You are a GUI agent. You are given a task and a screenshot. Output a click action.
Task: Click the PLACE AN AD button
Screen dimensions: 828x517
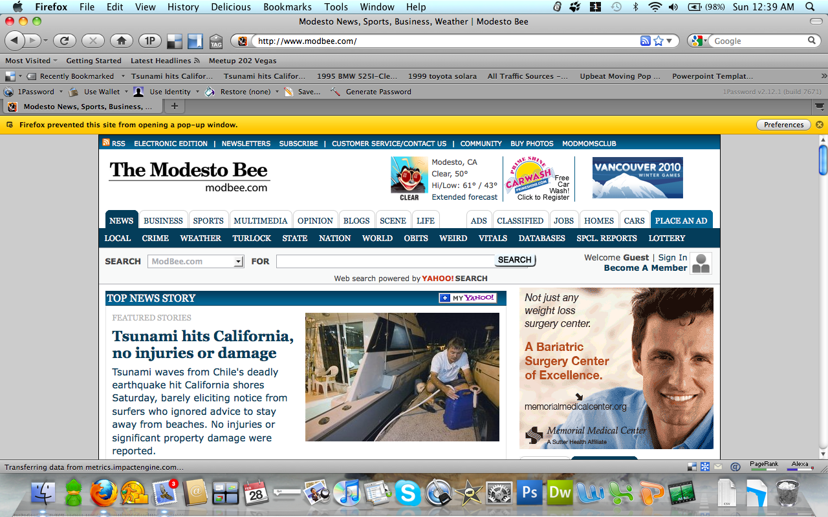tap(681, 220)
